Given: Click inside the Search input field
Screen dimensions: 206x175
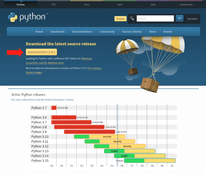Looking at the screenshot, I should click(x=155, y=18).
